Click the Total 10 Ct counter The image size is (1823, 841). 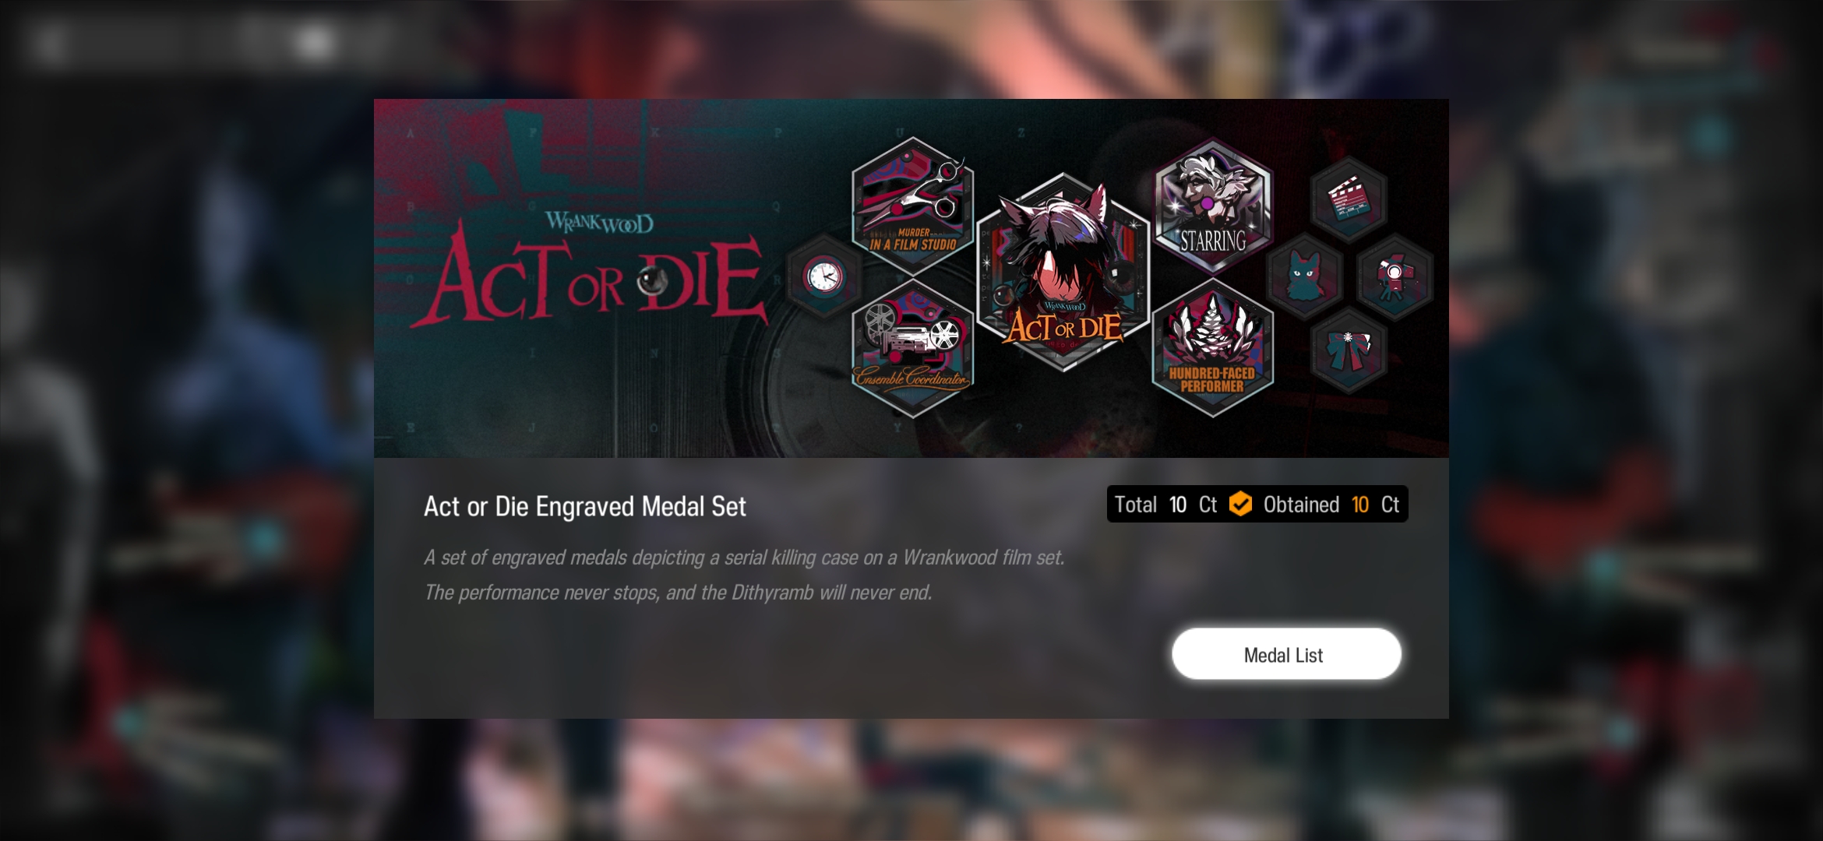tap(1165, 505)
